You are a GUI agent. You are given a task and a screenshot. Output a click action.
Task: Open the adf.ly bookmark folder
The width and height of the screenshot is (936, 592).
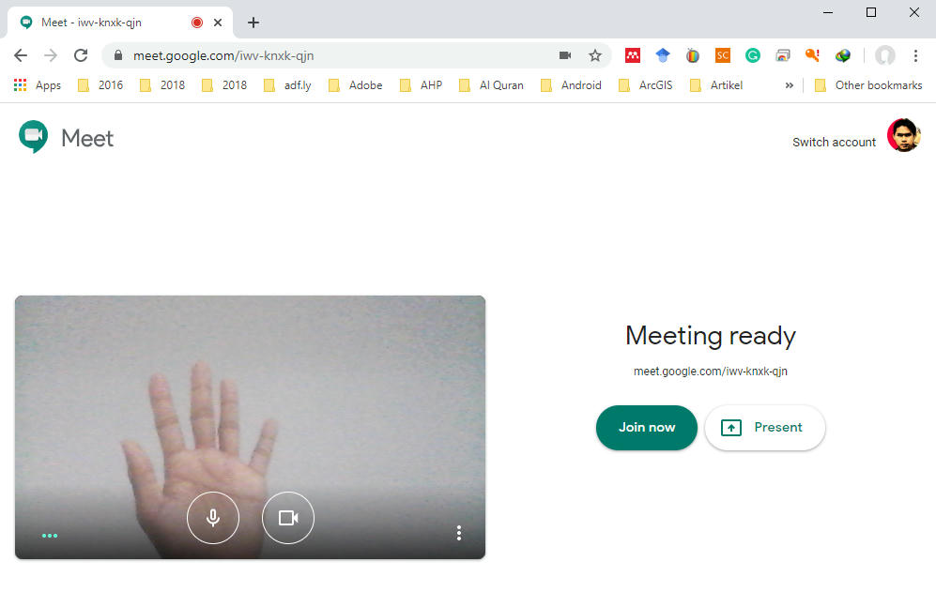click(287, 85)
